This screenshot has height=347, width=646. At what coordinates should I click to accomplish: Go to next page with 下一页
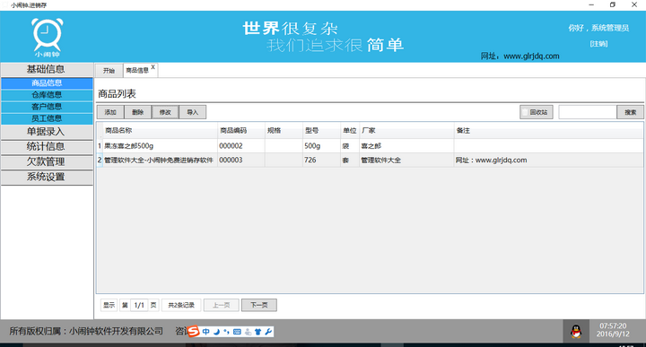tap(259, 305)
